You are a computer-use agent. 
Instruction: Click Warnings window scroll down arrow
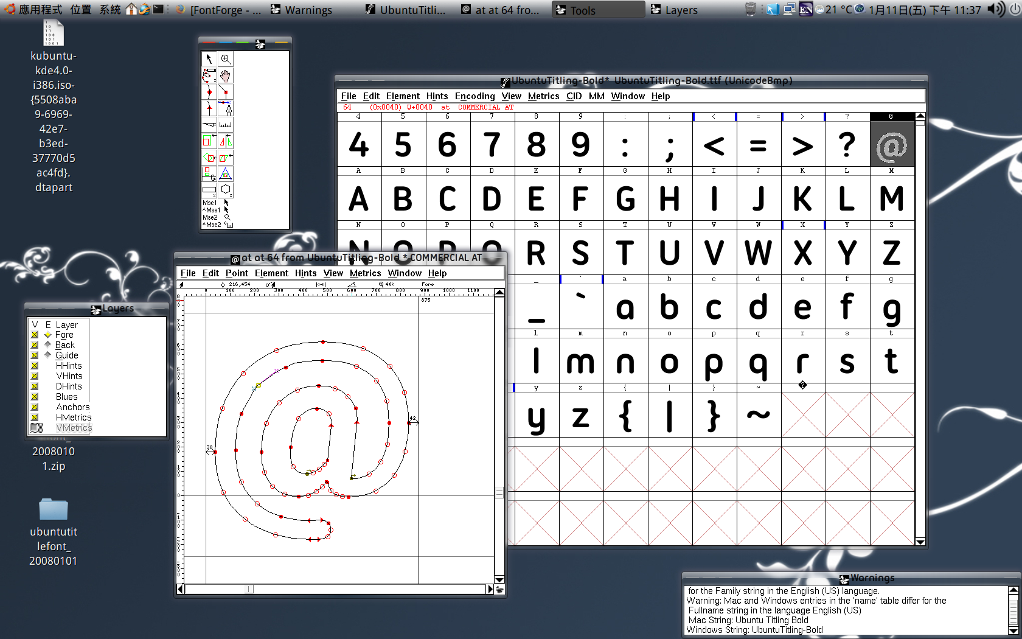coord(1013,631)
